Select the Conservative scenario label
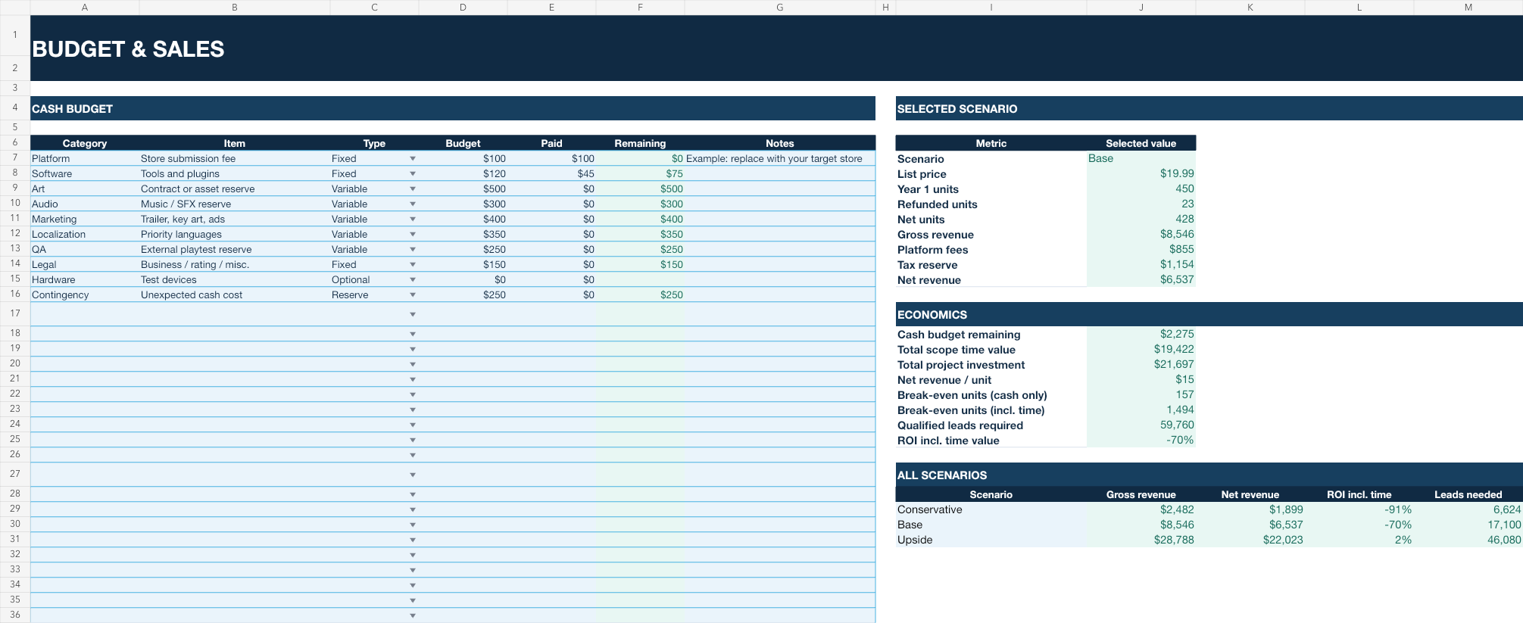1523x623 pixels. click(x=991, y=509)
